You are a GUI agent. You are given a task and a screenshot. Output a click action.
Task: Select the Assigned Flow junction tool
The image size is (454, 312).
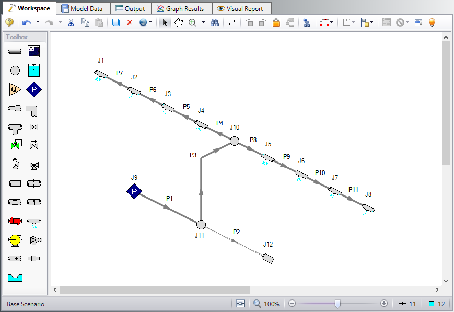(x=15, y=89)
